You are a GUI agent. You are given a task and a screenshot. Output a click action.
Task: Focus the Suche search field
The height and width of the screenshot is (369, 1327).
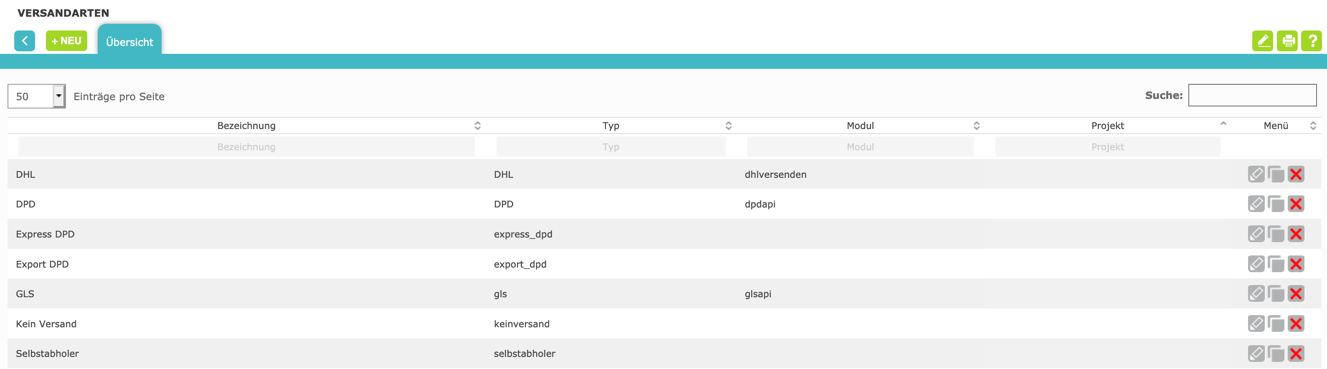pyautogui.click(x=1252, y=95)
